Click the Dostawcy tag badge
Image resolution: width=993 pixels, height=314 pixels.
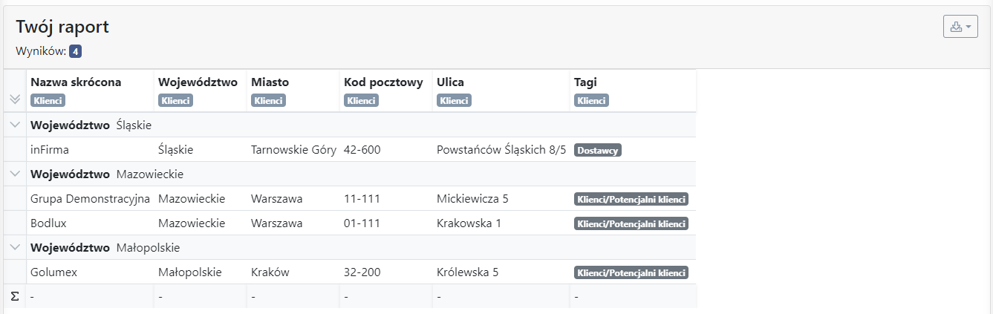click(x=598, y=150)
